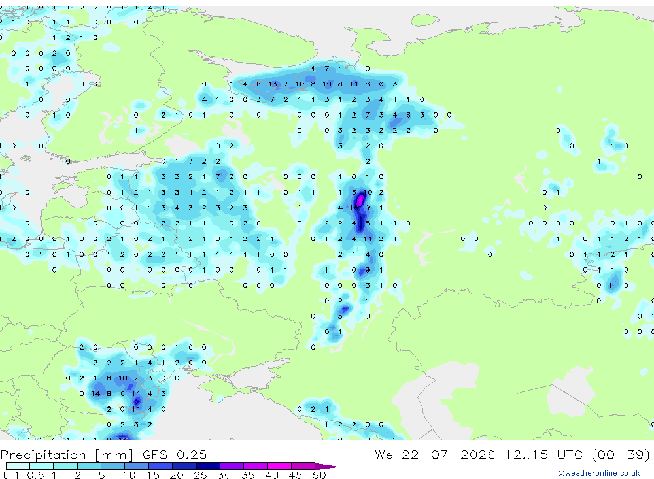Click the '16' value beside the magenta core

(354, 208)
